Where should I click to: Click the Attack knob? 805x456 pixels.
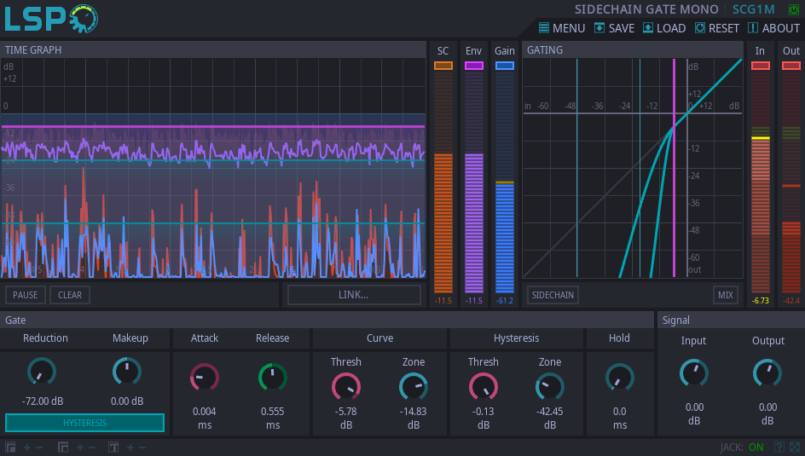[205, 378]
